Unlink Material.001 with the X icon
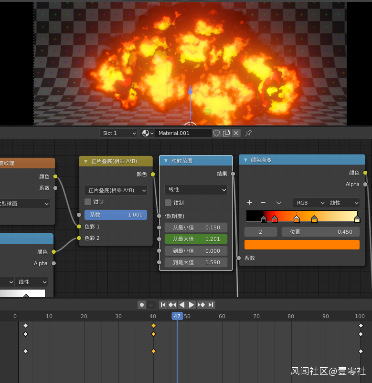Image resolution: width=372 pixels, height=383 pixels. (236, 133)
